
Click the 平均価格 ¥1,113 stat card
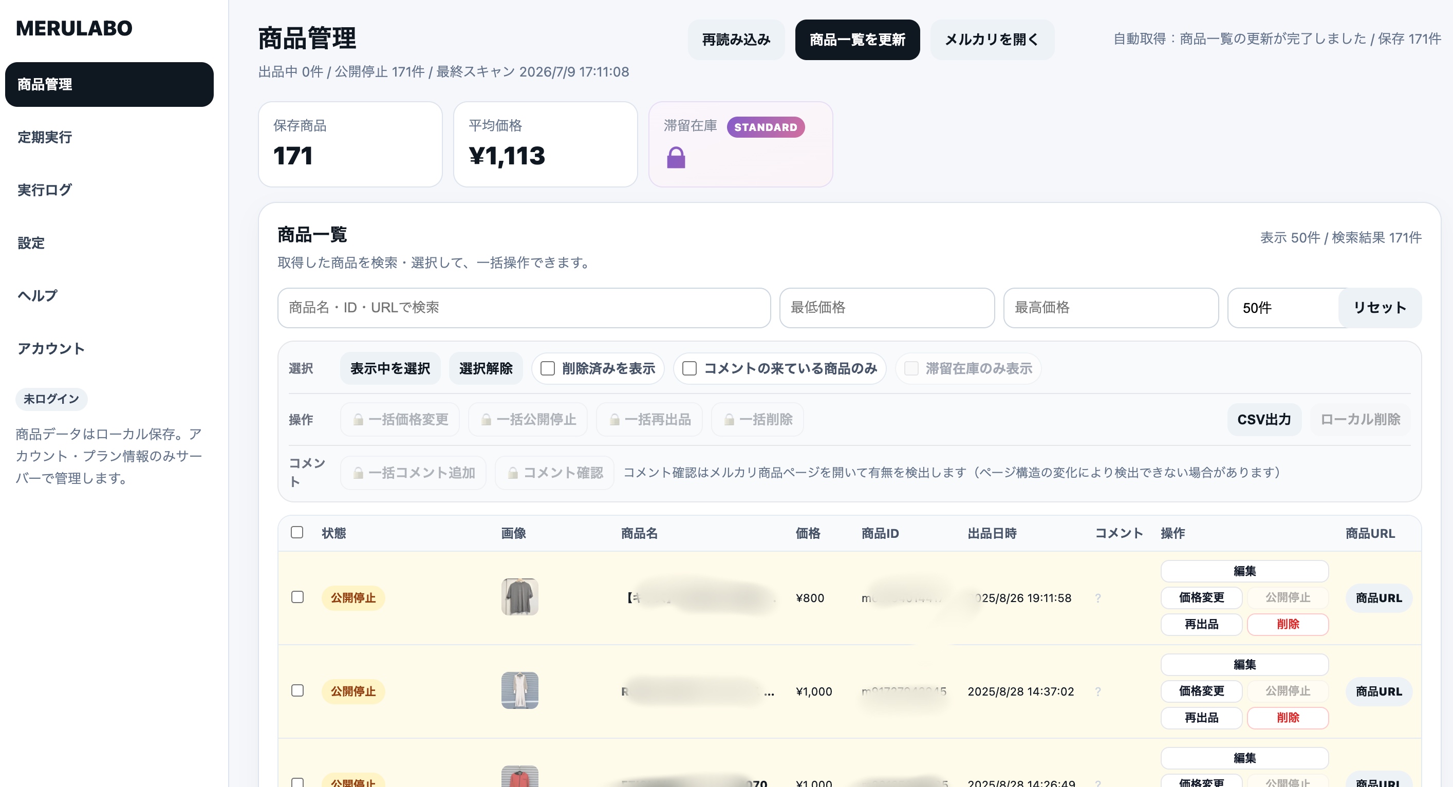pyautogui.click(x=546, y=144)
